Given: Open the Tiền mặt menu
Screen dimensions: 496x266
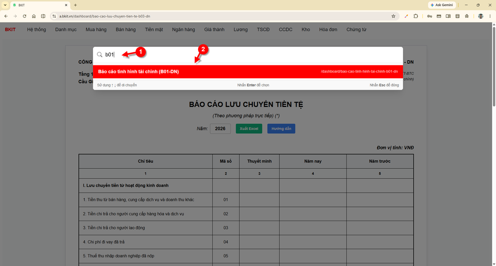Looking at the screenshot, I should click(154, 30).
